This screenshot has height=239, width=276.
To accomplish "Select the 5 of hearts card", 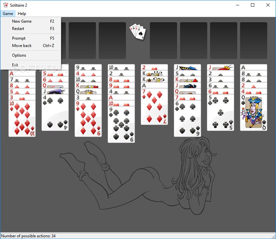I will [x=55, y=73].
